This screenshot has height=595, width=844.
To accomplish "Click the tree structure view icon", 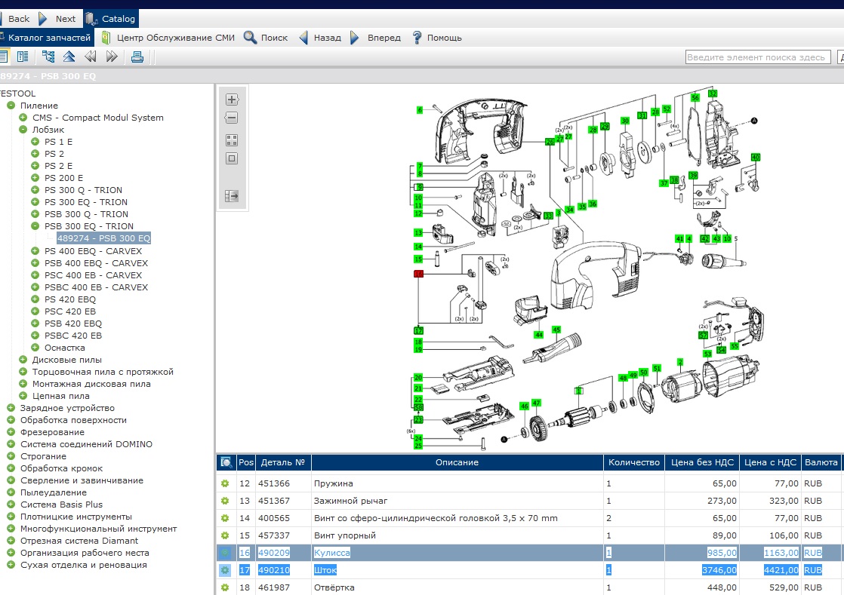I will [x=48, y=57].
